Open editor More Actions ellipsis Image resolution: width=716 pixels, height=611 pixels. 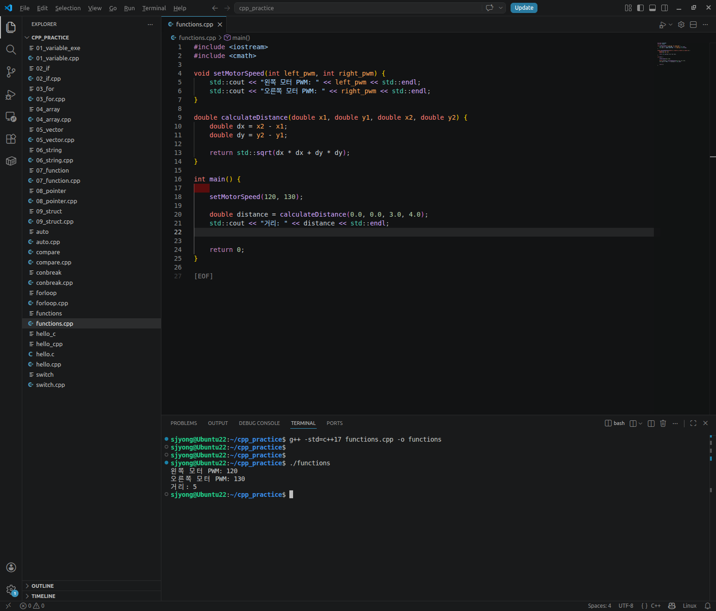pyautogui.click(x=705, y=25)
